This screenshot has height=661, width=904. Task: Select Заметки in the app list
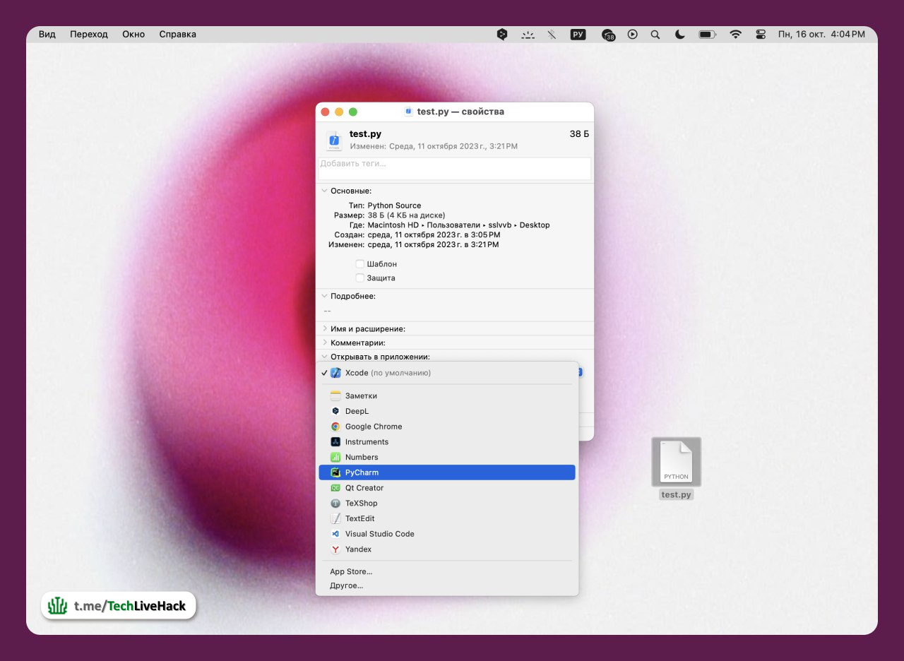click(x=447, y=396)
